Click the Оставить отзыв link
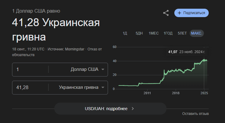Image resolution: width=225 pixels, height=123 pixels. (195, 114)
